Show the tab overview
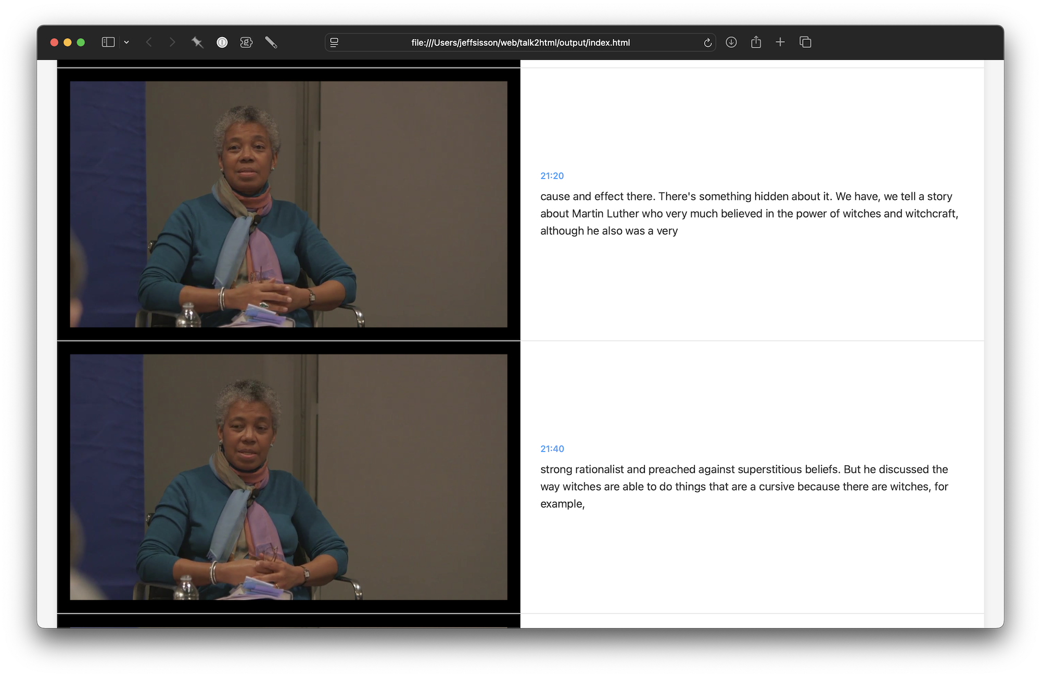Image resolution: width=1041 pixels, height=677 pixels. (805, 43)
